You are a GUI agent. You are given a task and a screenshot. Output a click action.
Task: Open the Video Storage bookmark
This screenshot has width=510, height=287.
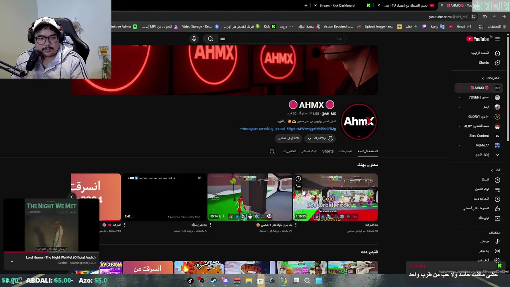pos(200,27)
